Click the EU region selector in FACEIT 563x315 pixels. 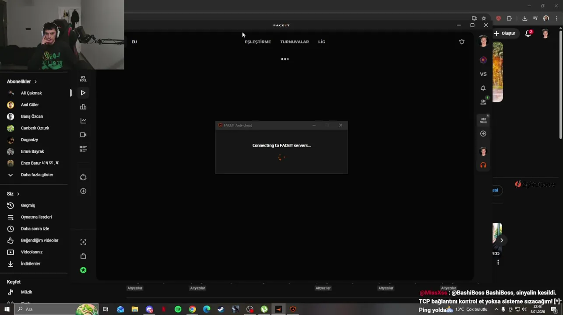[134, 42]
